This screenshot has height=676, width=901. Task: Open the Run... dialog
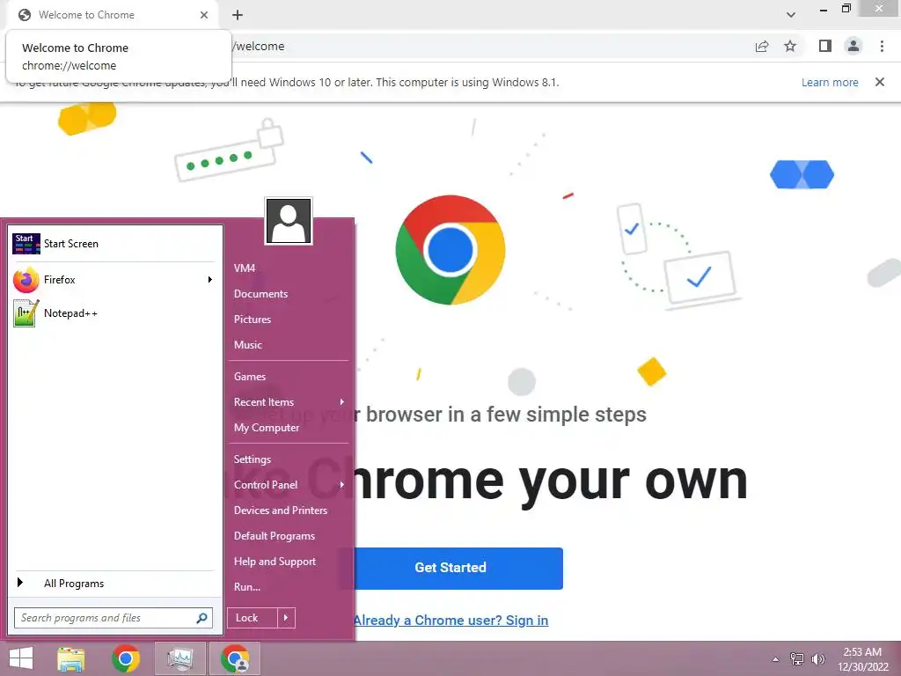click(x=247, y=587)
